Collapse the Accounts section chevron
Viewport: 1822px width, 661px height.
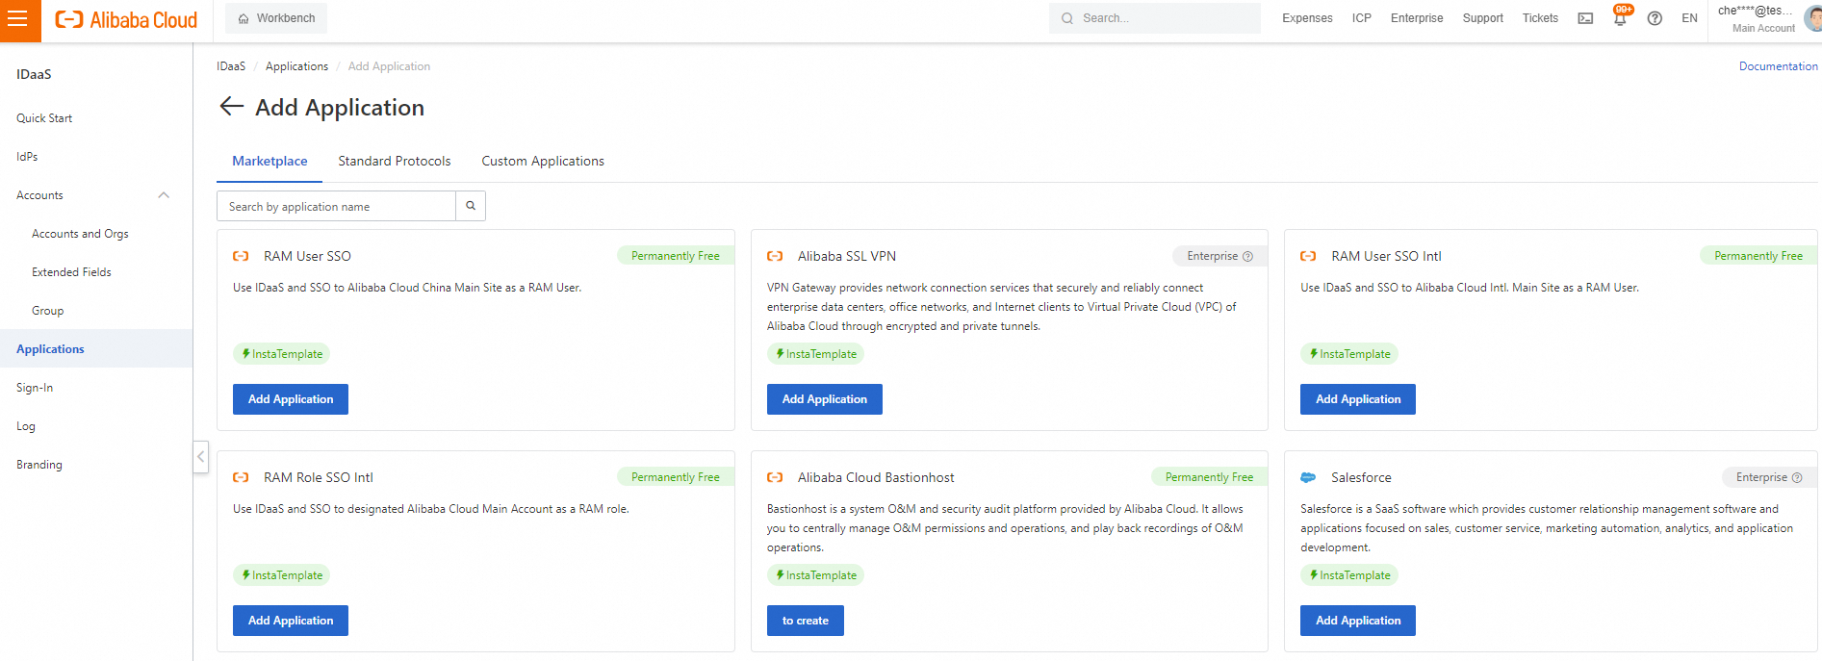[x=164, y=195]
